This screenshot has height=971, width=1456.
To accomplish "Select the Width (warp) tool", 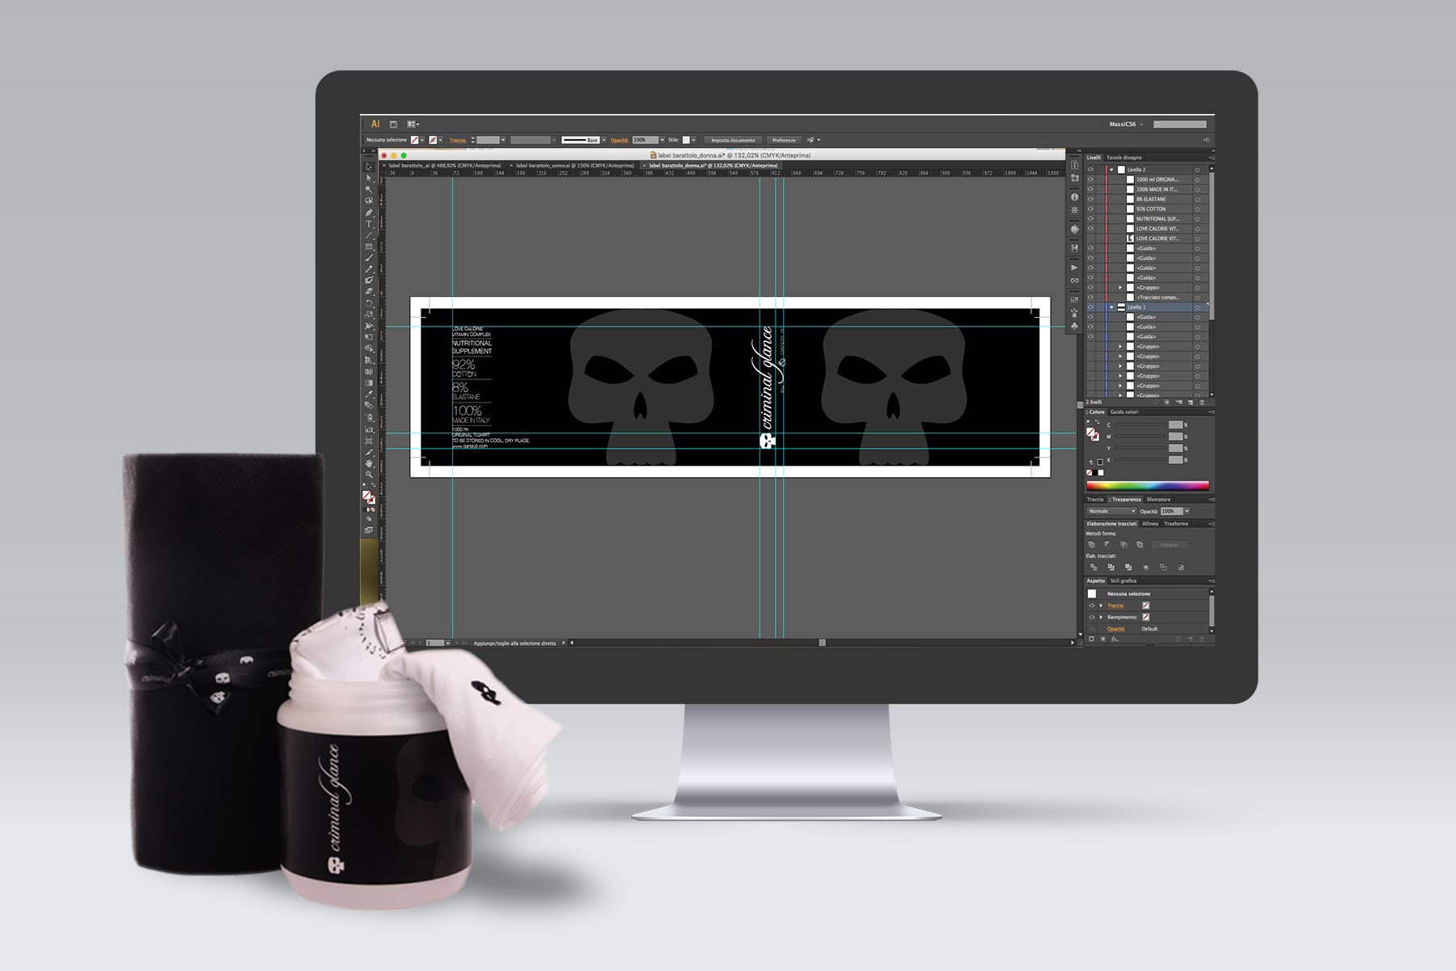I will (369, 326).
